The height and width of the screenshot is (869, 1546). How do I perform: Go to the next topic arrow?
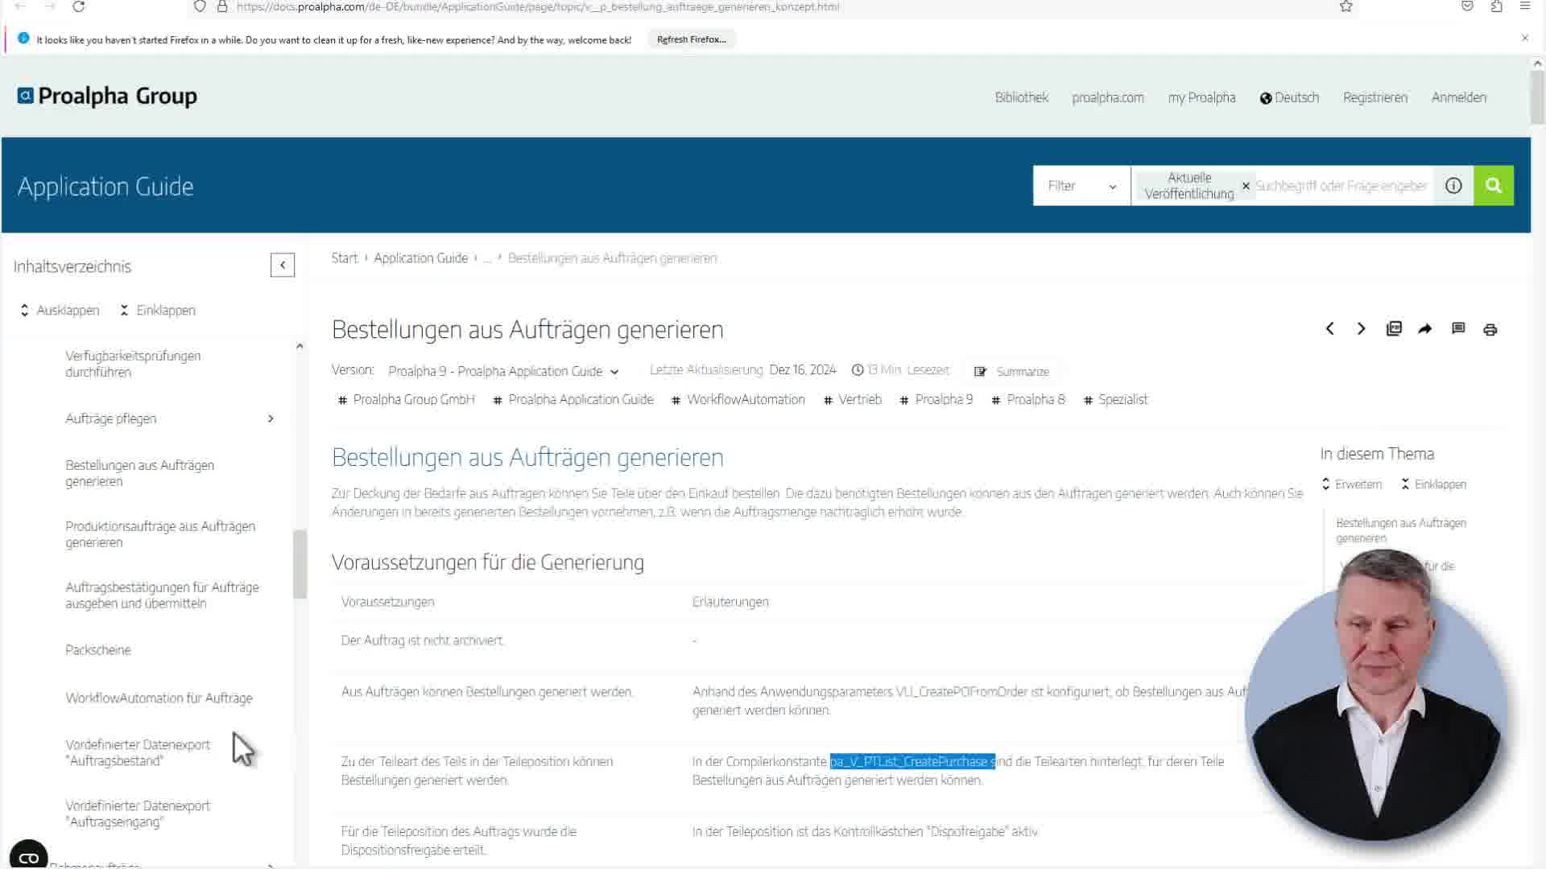click(1361, 328)
